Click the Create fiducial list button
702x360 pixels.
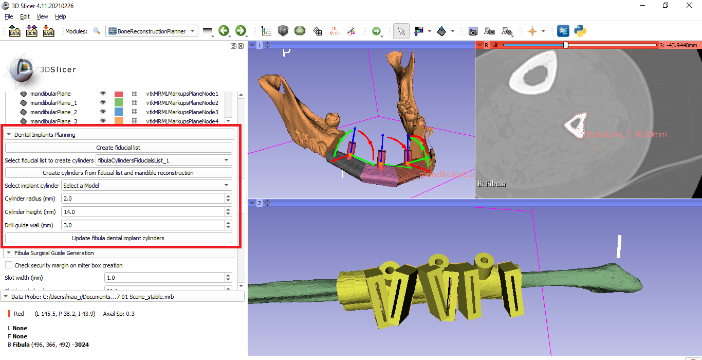[118, 148]
